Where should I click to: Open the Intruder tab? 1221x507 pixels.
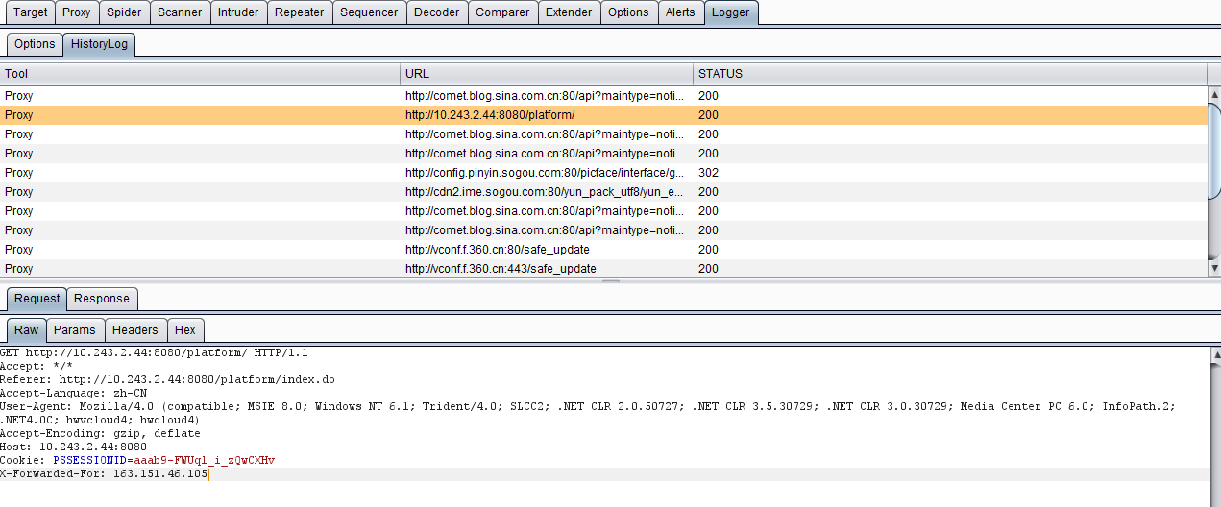click(237, 12)
